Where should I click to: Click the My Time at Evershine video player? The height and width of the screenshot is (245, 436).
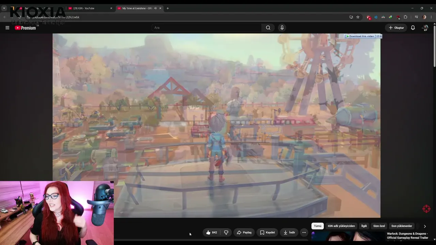[216, 126]
